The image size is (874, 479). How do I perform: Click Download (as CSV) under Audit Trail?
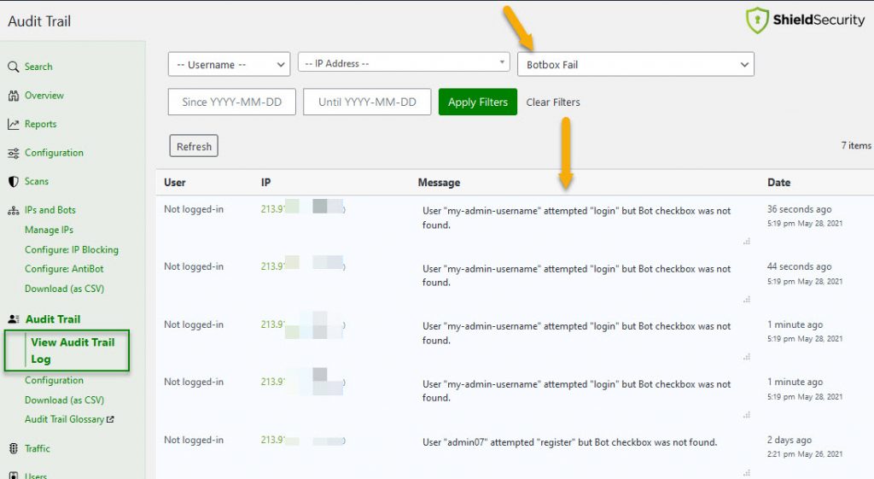pos(64,400)
